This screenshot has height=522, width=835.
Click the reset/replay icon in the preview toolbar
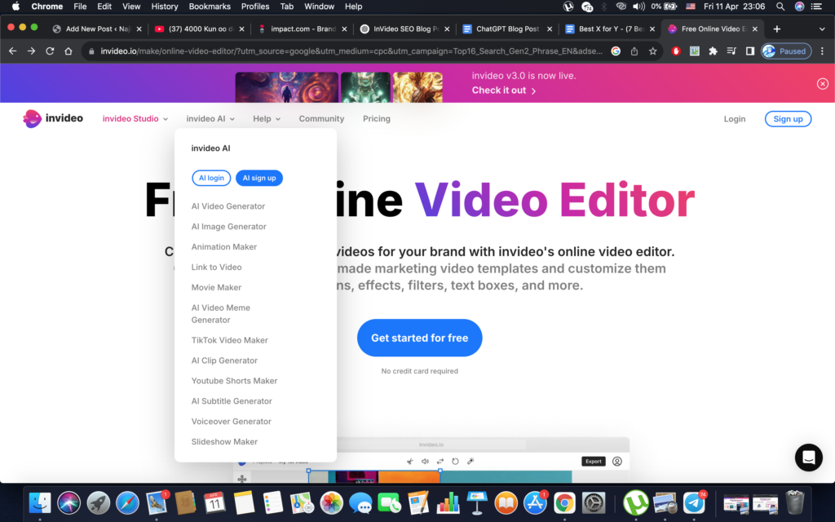(x=455, y=461)
